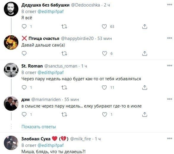
Task: Expand hidden replies via "Показать ответы"
Action: pyautogui.click(x=39, y=127)
